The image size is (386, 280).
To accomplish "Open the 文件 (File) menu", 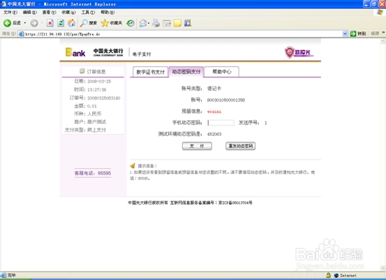I will (x=10, y=13).
